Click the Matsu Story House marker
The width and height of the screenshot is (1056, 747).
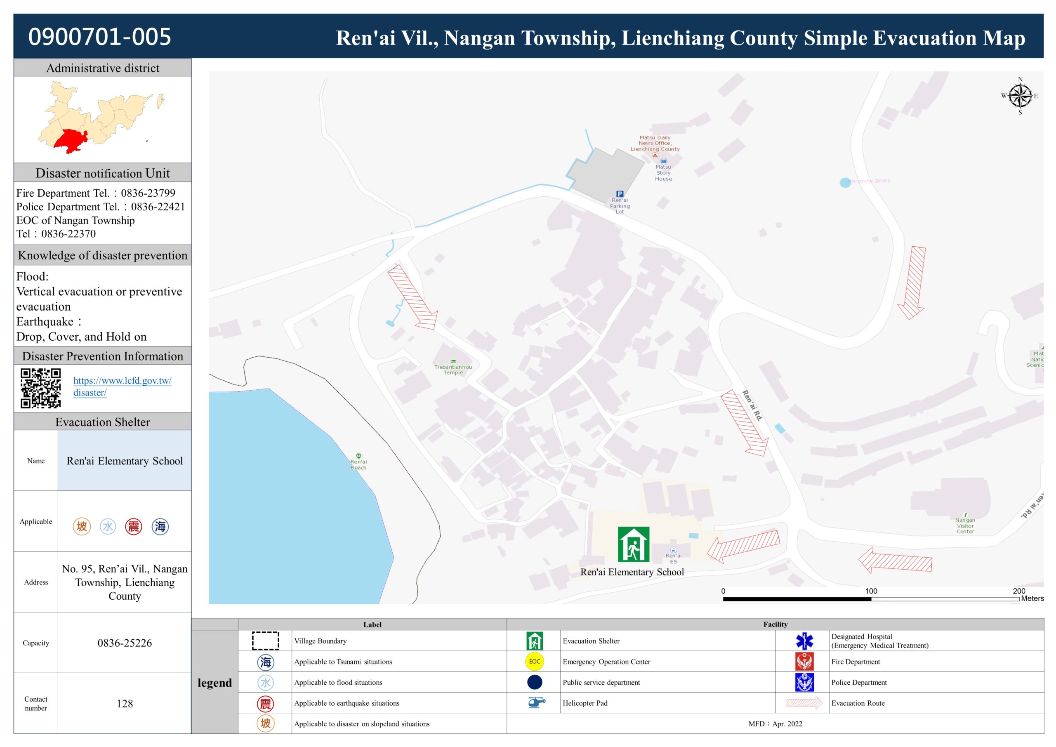pos(663,161)
